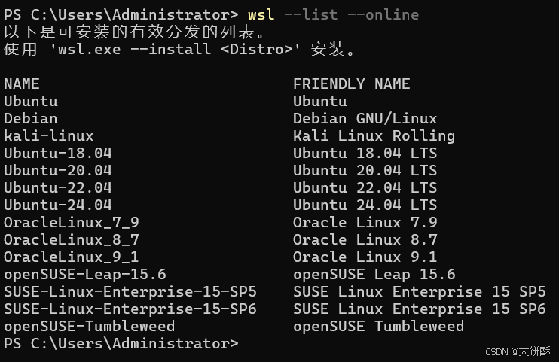Click Ubuntu-22.04 in the NAME column
This screenshot has width=559, height=362.
tap(58, 187)
